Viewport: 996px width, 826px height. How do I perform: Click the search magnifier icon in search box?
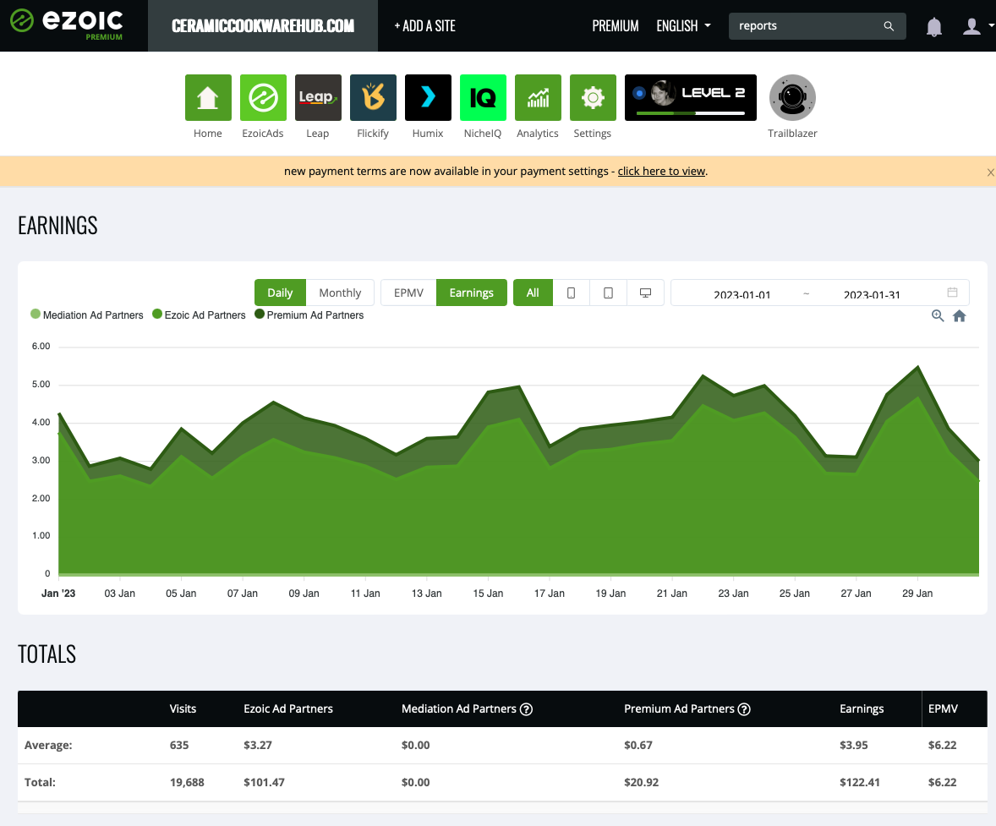[x=889, y=26]
